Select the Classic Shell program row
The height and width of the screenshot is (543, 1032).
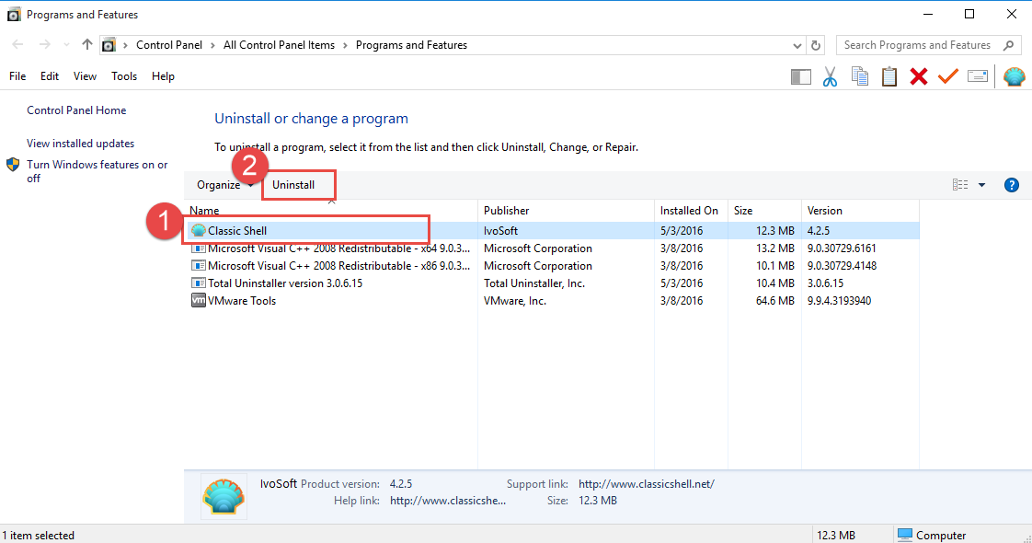point(552,230)
